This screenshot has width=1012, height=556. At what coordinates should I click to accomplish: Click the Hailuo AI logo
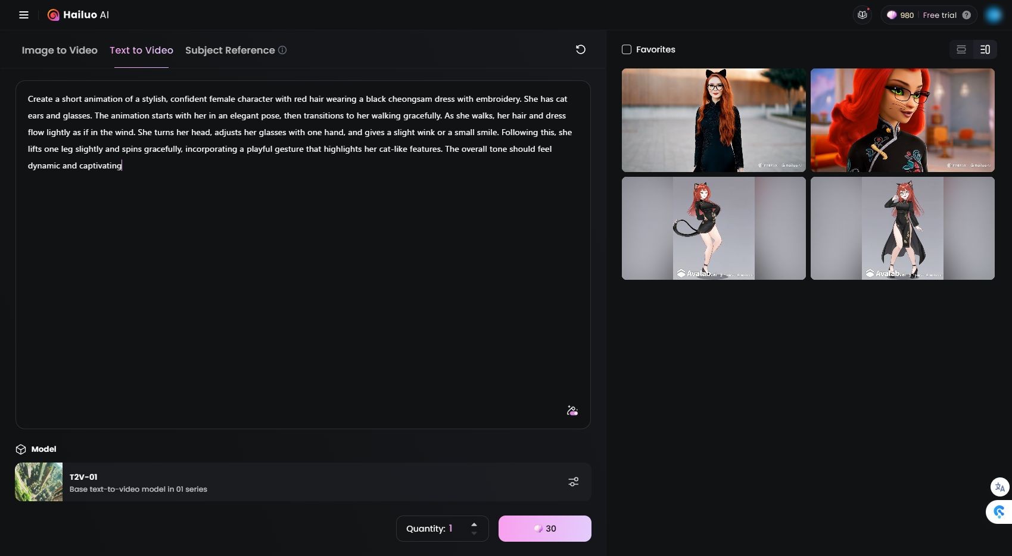pos(78,15)
